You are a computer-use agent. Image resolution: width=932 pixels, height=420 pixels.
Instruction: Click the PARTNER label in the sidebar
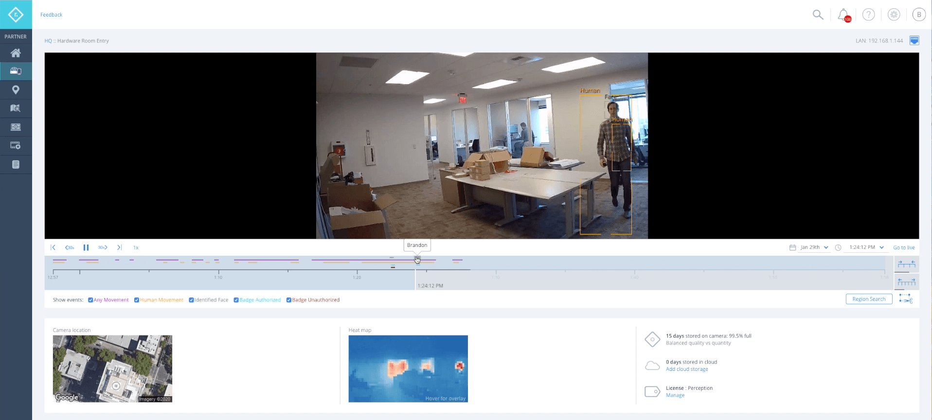16,36
